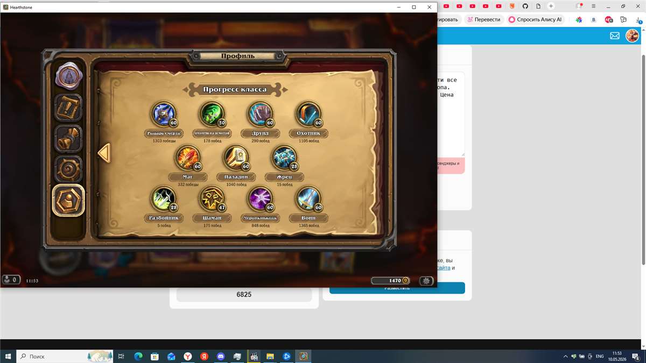The height and width of the screenshot is (363, 646).
Task: Open the wax seal medal profile tab
Action: pos(68,76)
